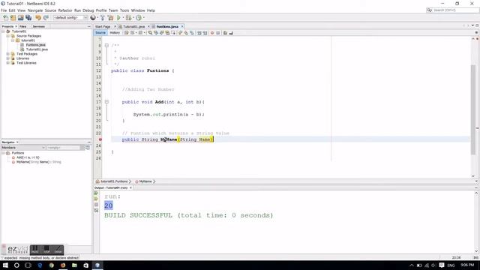Viewport: 480px width, 270px height.
Task: Click the Debug Project toolbar icon
Action: click(x=128, y=18)
